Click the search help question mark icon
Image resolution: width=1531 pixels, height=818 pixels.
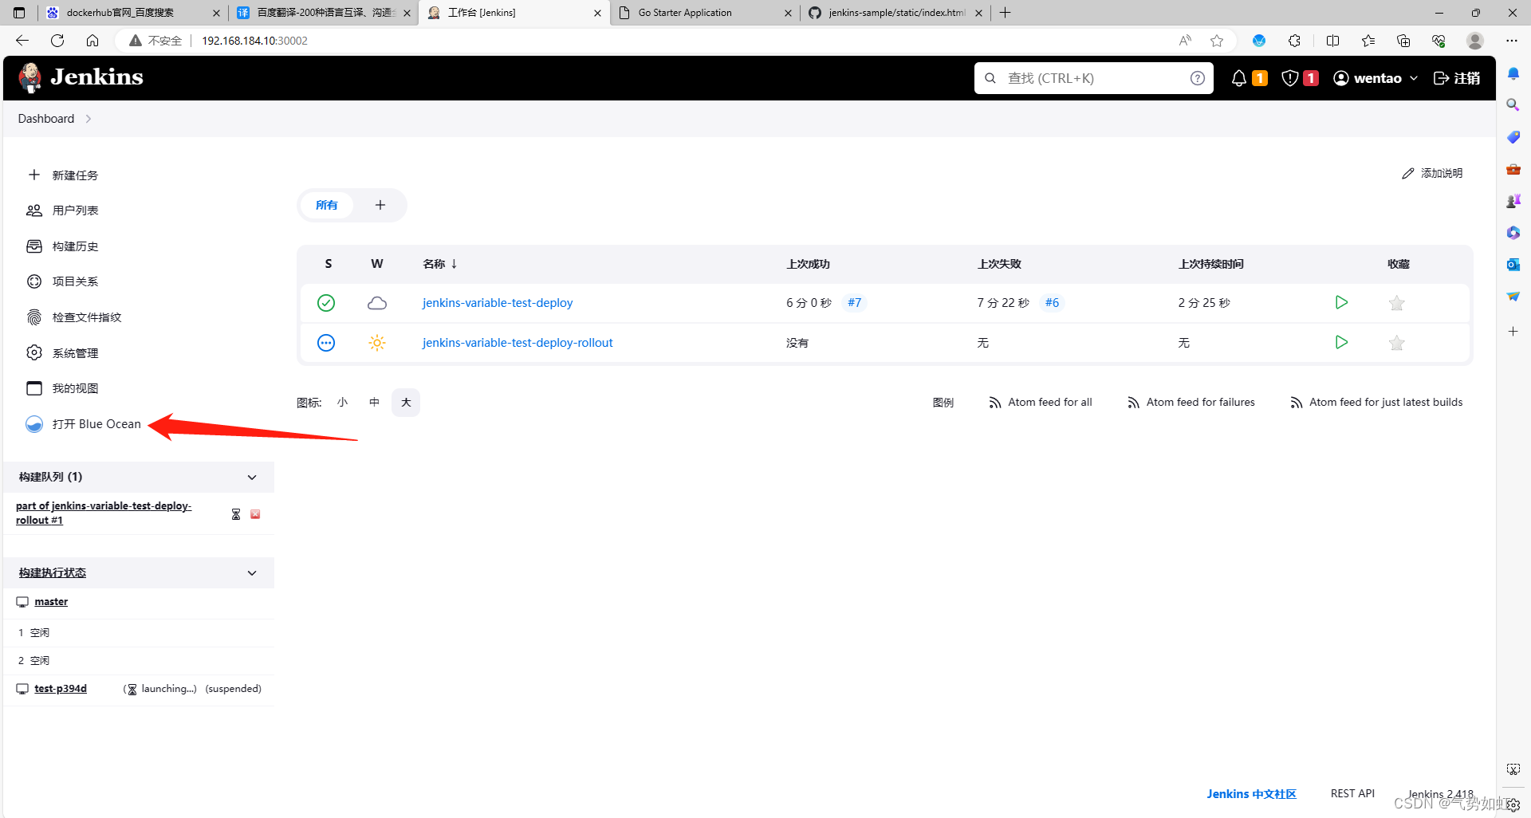coord(1197,78)
